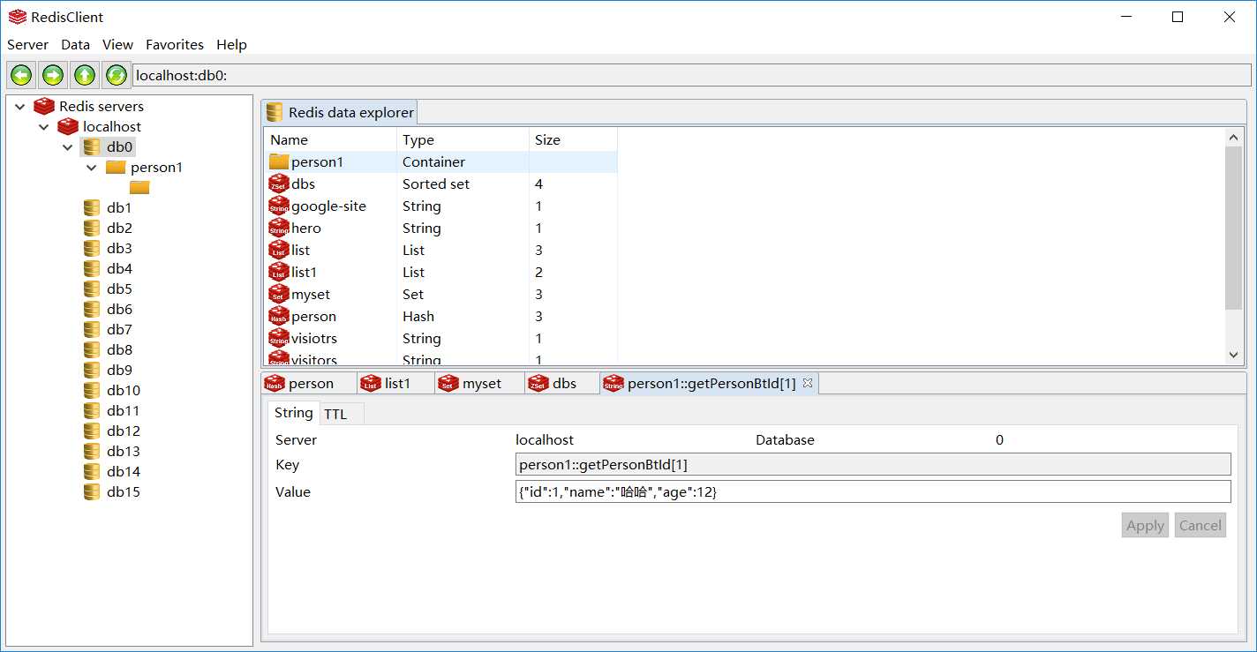Screen dimensions: 1257x652
Task: Click the localhost server icon in tree
Action: (x=68, y=126)
